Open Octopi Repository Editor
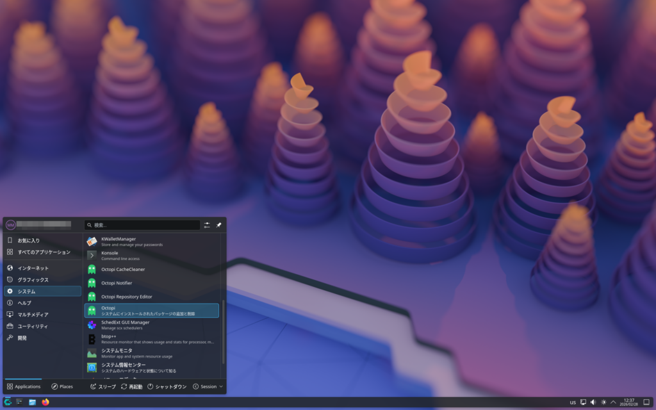Viewport: 656px width, 410px height. coord(151,297)
